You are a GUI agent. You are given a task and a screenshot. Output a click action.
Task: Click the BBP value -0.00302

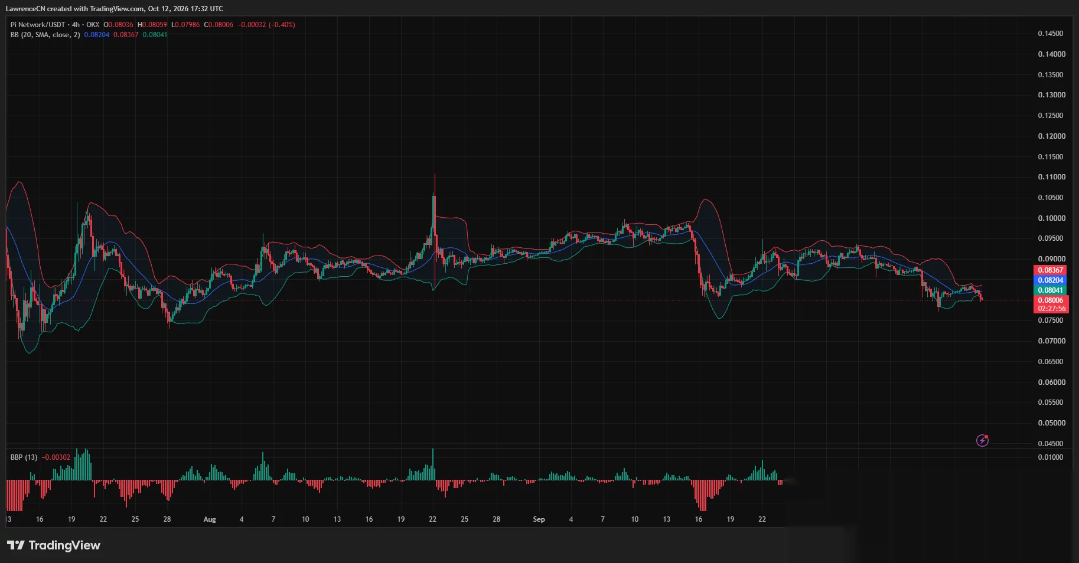click(56, 457)
